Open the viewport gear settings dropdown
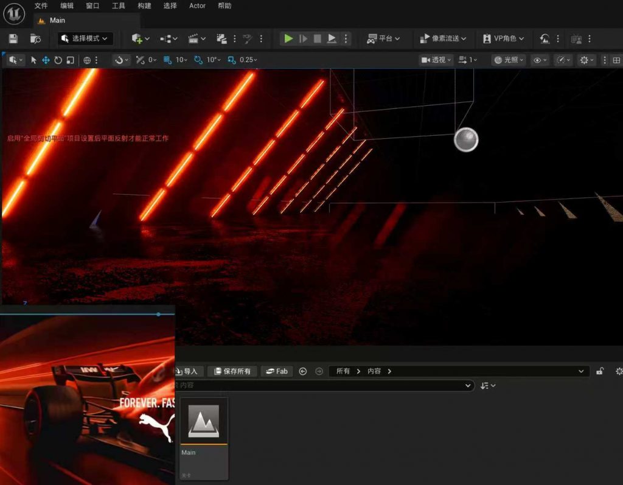This screenshot has width=623, height=485. (586, 60)
